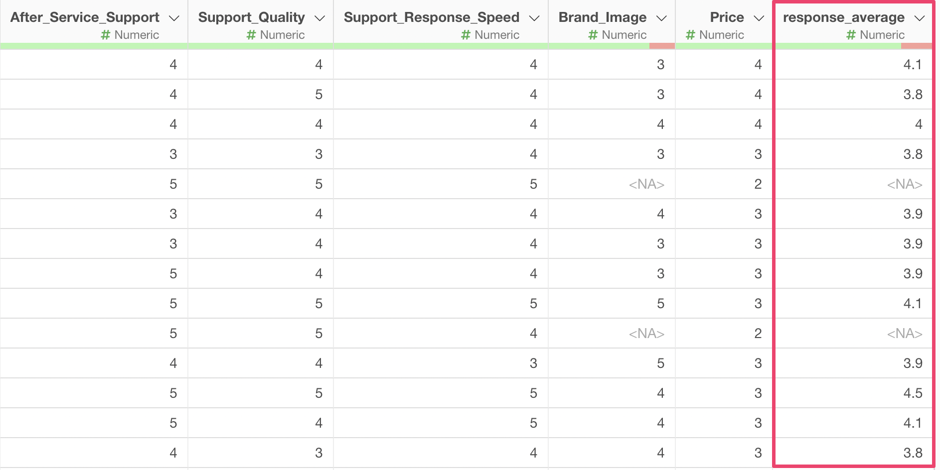Screen dimensions: 940x470
Task: Open the Support_Quality column dropdown menu
Action: (320, 18)
